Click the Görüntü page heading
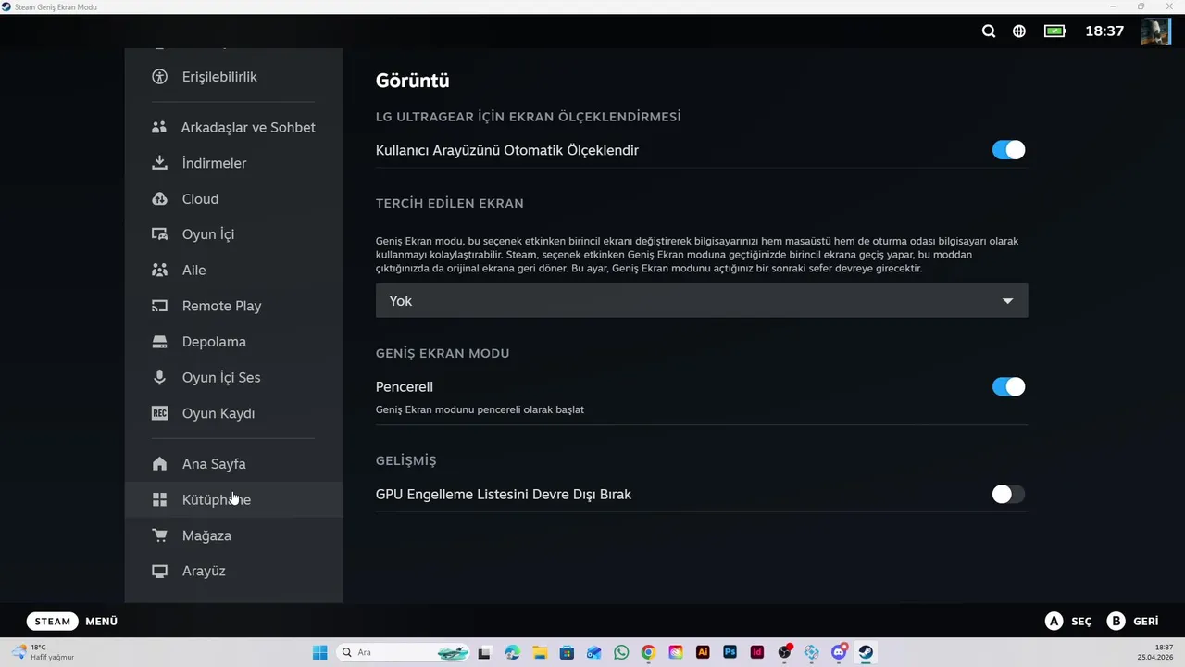This screenshot has width=1185, height=667. (x=412, y=81)
